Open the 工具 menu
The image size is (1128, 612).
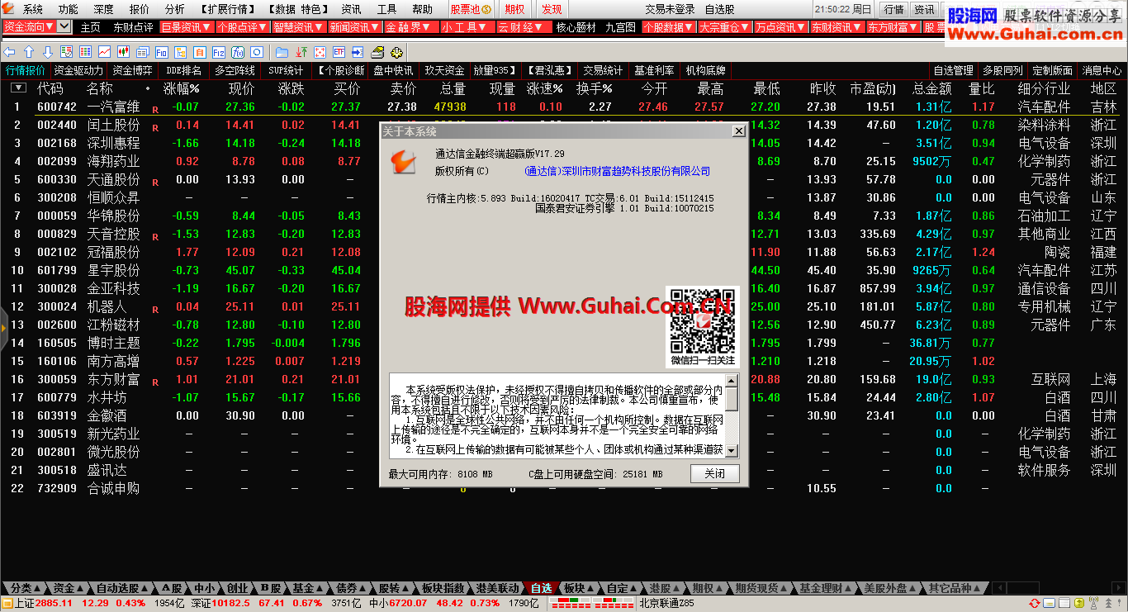[x=386, y=9]
